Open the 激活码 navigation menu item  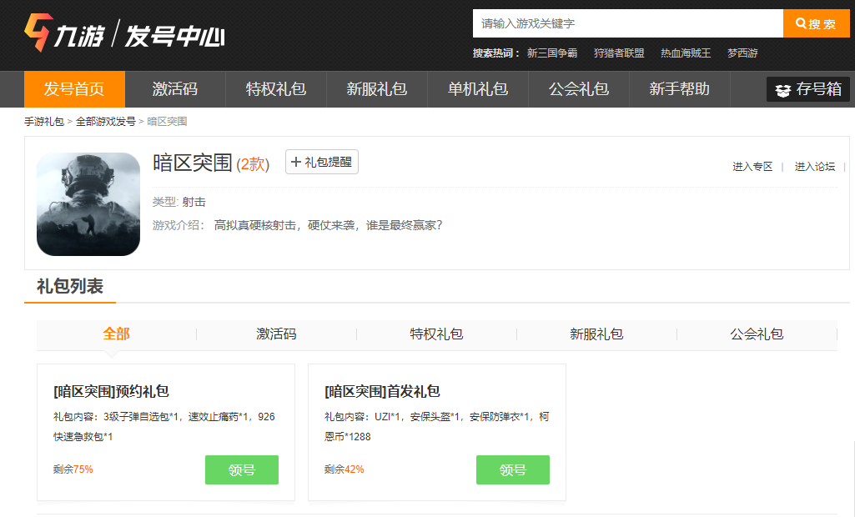(175, 89)
